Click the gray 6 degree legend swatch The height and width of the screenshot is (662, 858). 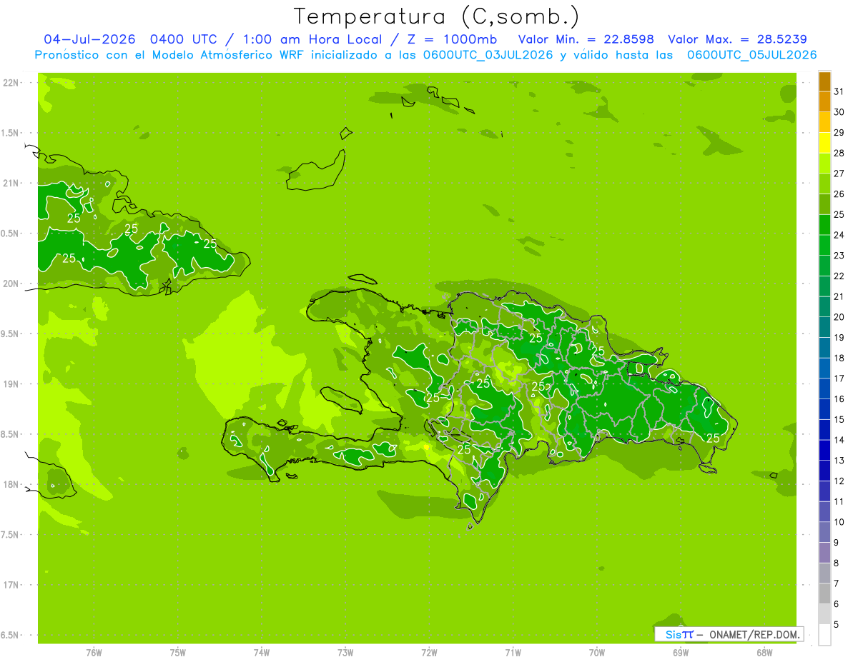click(824, 593)
